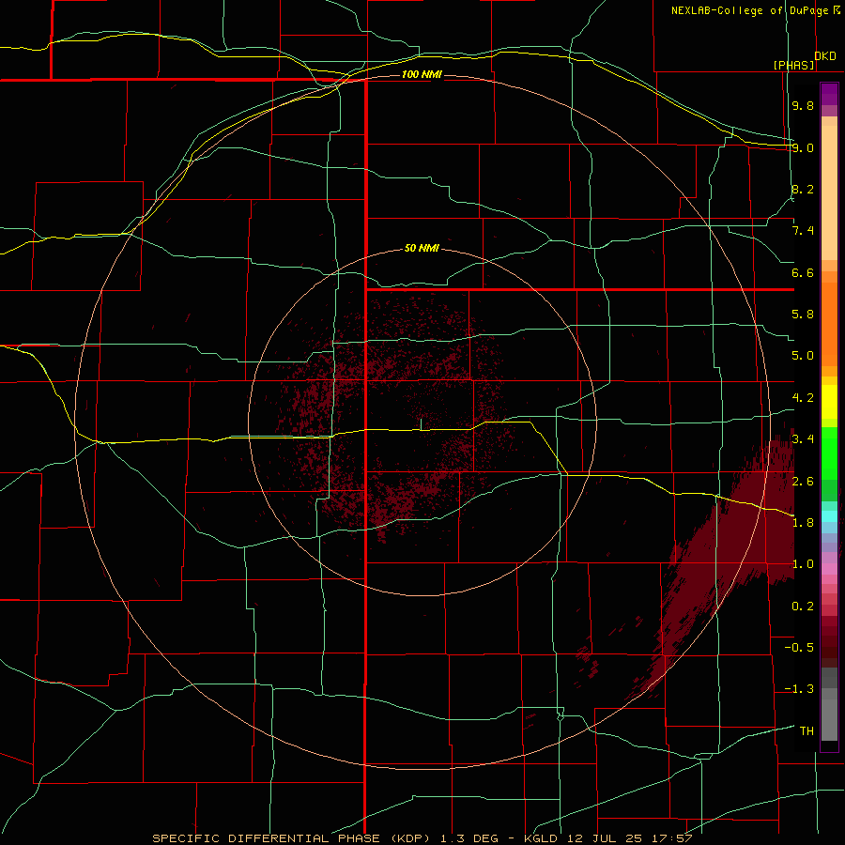This screenshot has height=845, width=845.
Task: Click the DKD label above the color bar
Action: click(x=825, y=56)
